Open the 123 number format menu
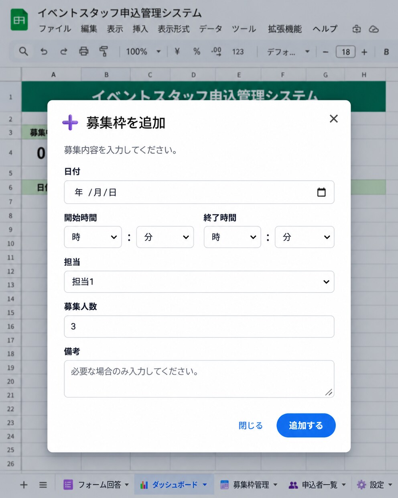Image resolution: width=398 pixels, height=498 pixels. (x=238, y=51)
